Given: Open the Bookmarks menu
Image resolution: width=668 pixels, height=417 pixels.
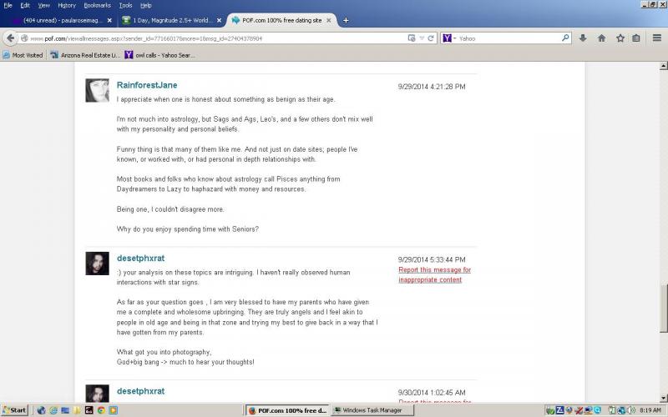Looking at the screenshot, I should click(97, 5).
